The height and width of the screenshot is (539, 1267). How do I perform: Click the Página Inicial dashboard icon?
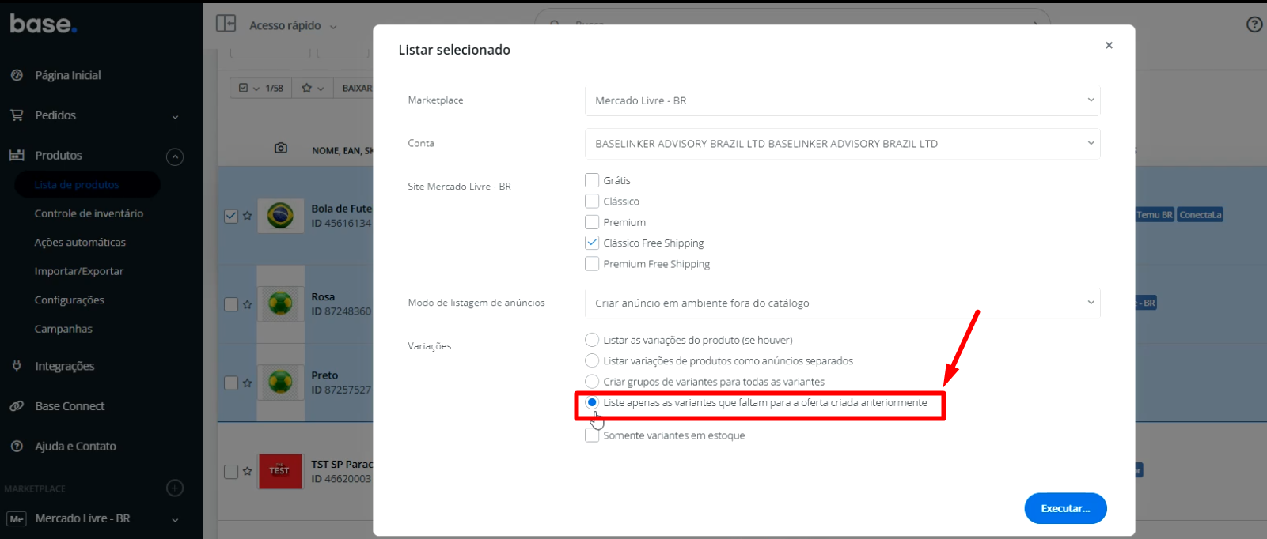17,75
